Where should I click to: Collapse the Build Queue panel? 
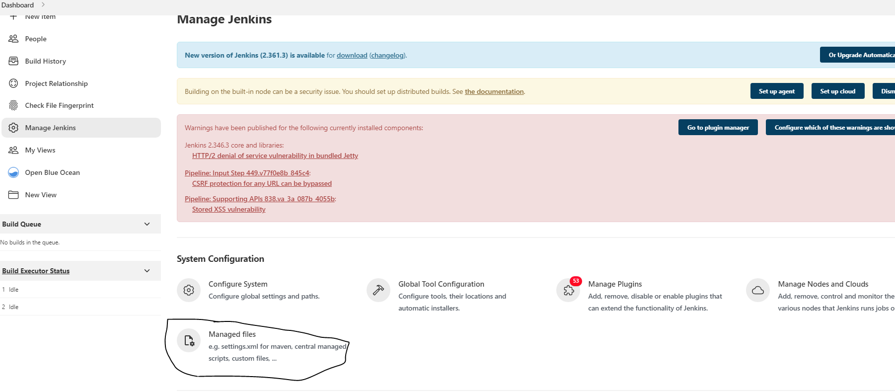pos(147,224)
